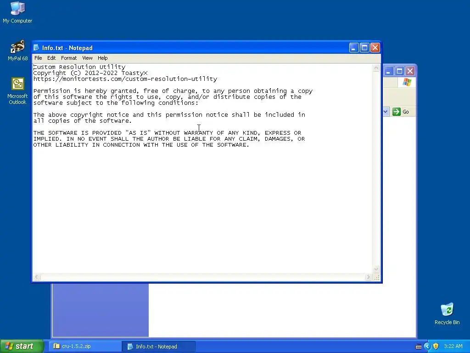This screenshot has height=353, width=470.
Task: Click Notepad vertical scrollbar down arrow
Action: coord(376,269)
